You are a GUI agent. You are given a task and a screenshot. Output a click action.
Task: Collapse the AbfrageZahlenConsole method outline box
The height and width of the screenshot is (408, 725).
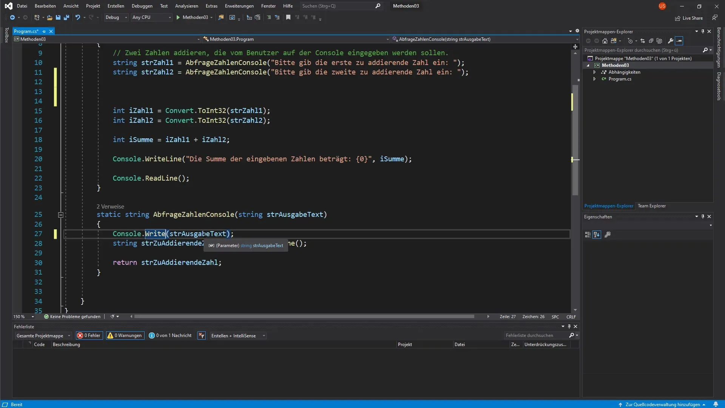(60, 215)
